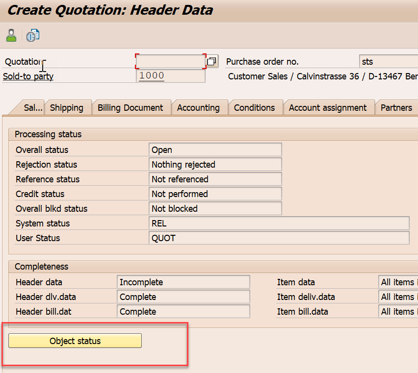Click the Rejection status field showing Nothing rejected

pyautogui.click(x=215, y=164)
